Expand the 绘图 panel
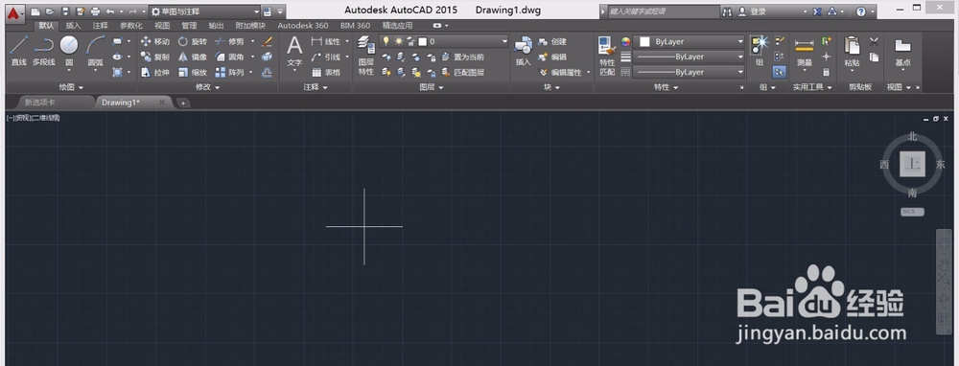The height and width of the screenshot is (366, 959). pos(72,87)
